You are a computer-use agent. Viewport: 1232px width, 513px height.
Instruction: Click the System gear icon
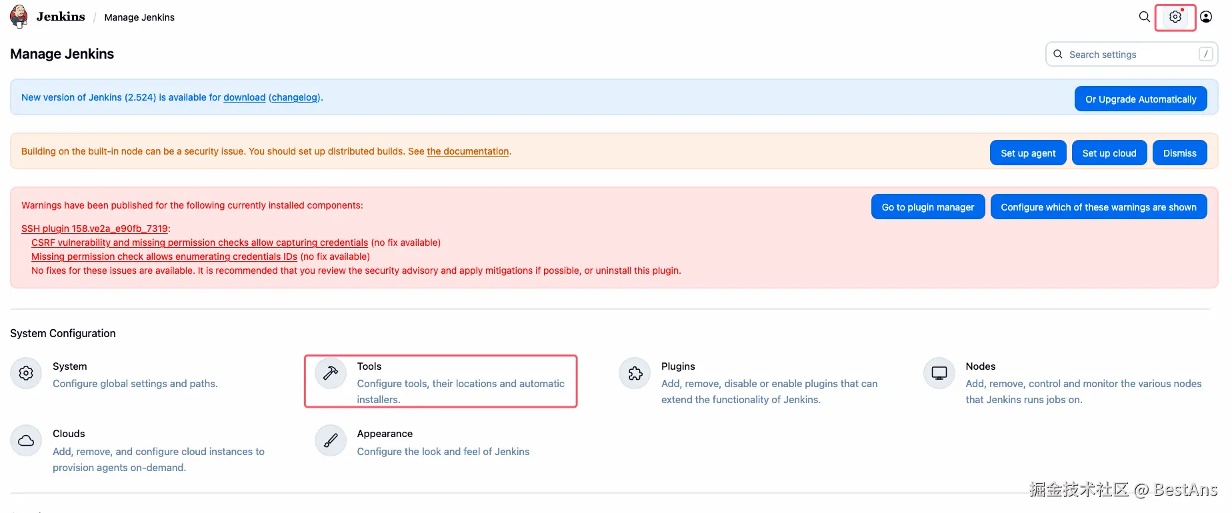pos(26,373)
